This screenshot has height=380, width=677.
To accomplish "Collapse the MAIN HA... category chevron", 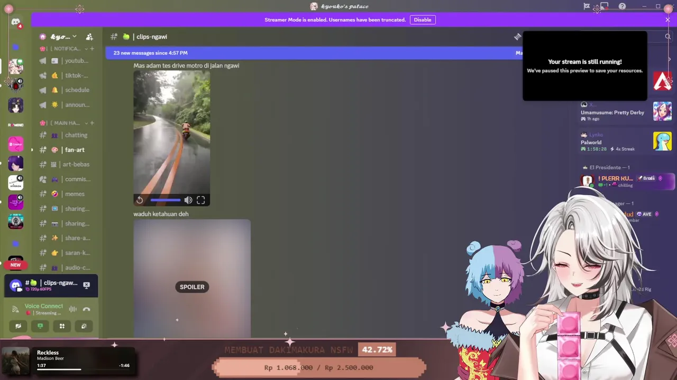I will pos(86,123).
